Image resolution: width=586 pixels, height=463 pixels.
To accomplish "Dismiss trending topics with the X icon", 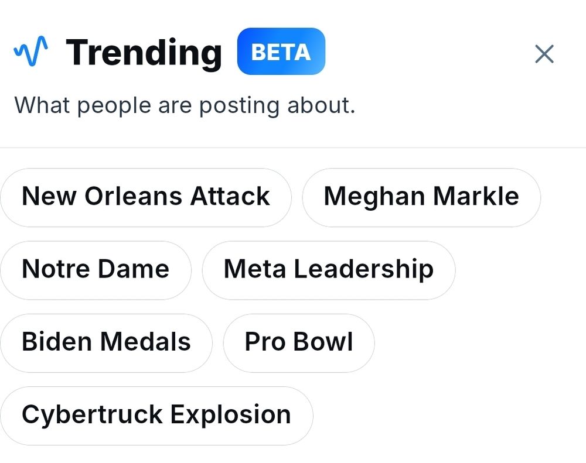I will point(544,54).
